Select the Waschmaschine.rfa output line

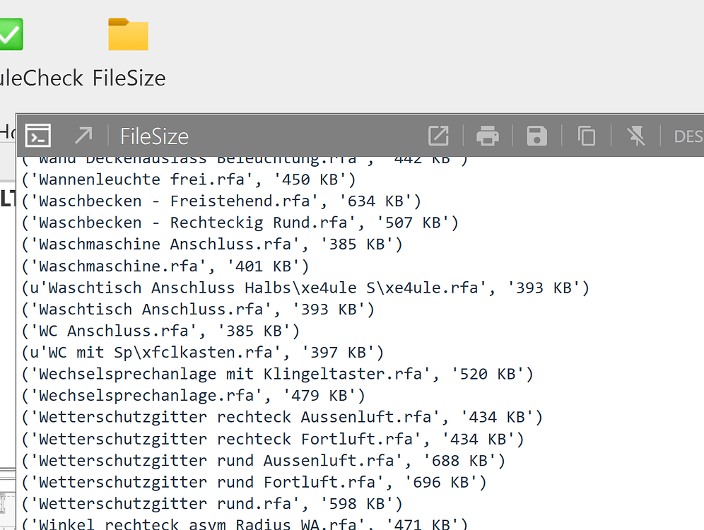coord(165,266)
